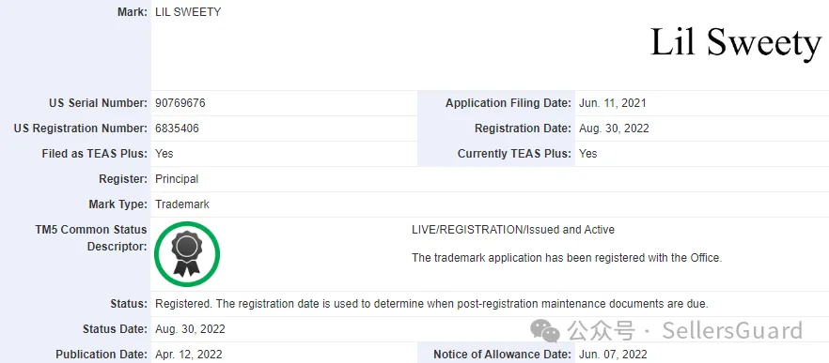Image resolution: width=829 pixels, height=363 pixels.
Task: Click the Register label
Action: click(123, 179)
